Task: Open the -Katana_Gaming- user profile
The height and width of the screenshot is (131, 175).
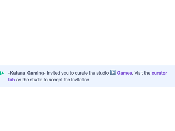Action: (x=27, y=73)
